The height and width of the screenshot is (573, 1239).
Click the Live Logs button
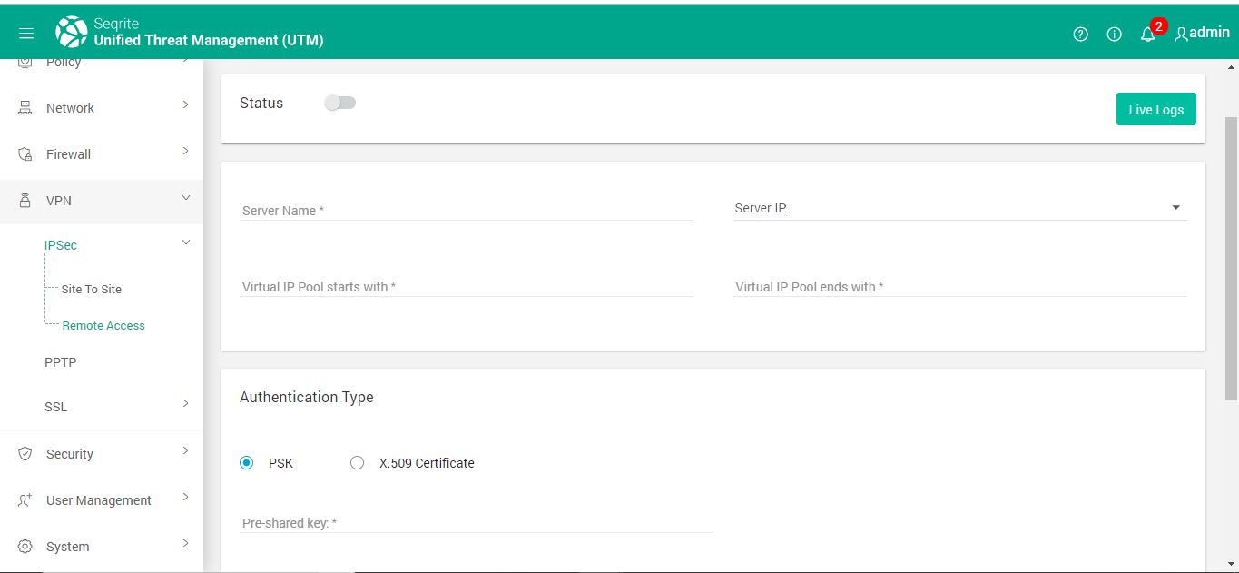[x=1155, y=108]
